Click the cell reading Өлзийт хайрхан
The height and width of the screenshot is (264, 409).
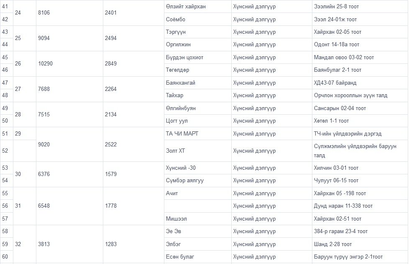point(186,7)
